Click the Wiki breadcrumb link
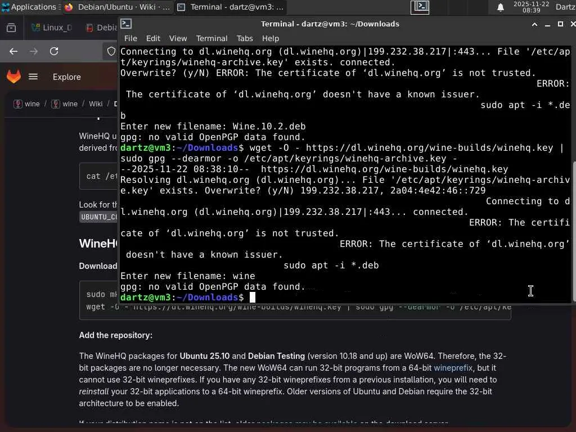Image resolution: width=576 pixels, height=432 pixels. pos(96,104)
